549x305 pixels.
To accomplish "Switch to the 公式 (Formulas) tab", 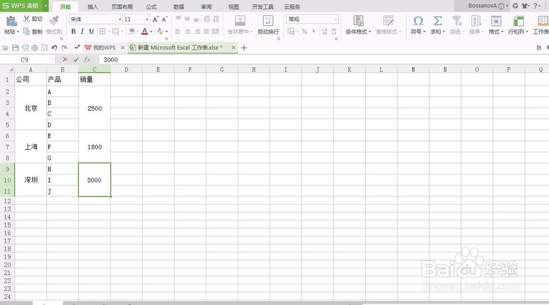I will [152, 7].
